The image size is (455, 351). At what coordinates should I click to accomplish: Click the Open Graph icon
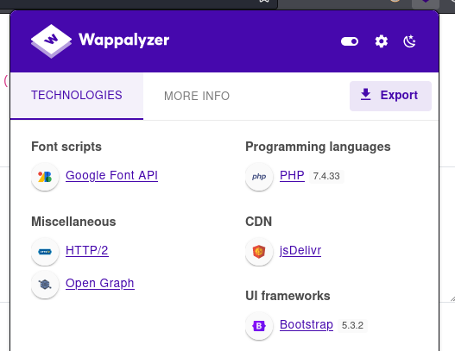45,285
